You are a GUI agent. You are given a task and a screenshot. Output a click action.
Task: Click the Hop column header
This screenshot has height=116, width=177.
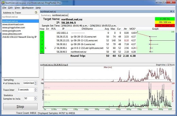pos(42,29)
